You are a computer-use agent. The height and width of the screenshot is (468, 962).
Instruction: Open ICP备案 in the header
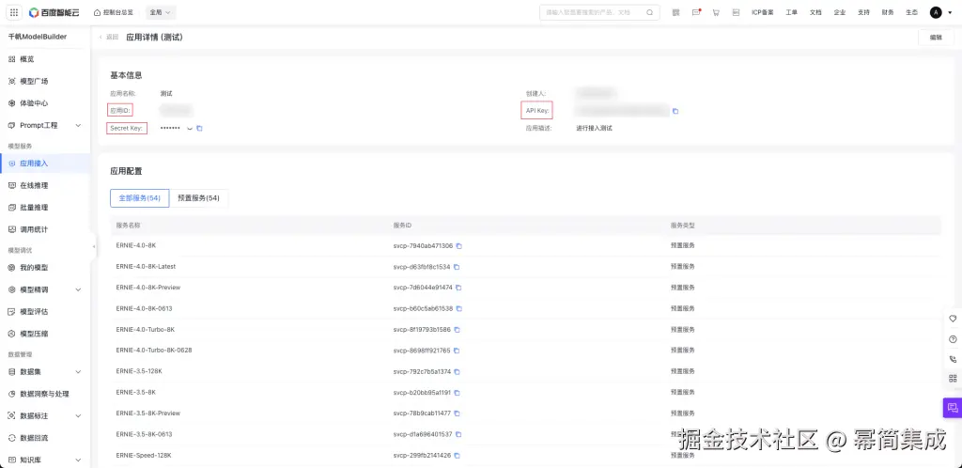(763, 12)
